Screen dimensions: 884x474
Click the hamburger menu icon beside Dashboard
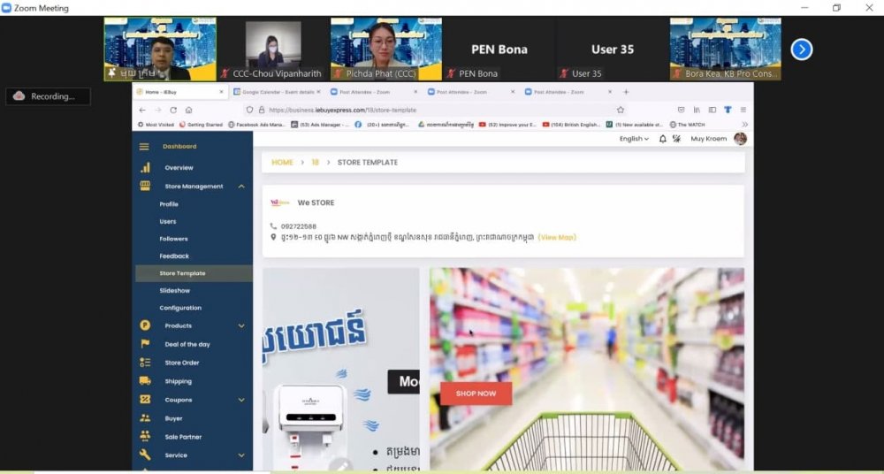pos(145,146)
